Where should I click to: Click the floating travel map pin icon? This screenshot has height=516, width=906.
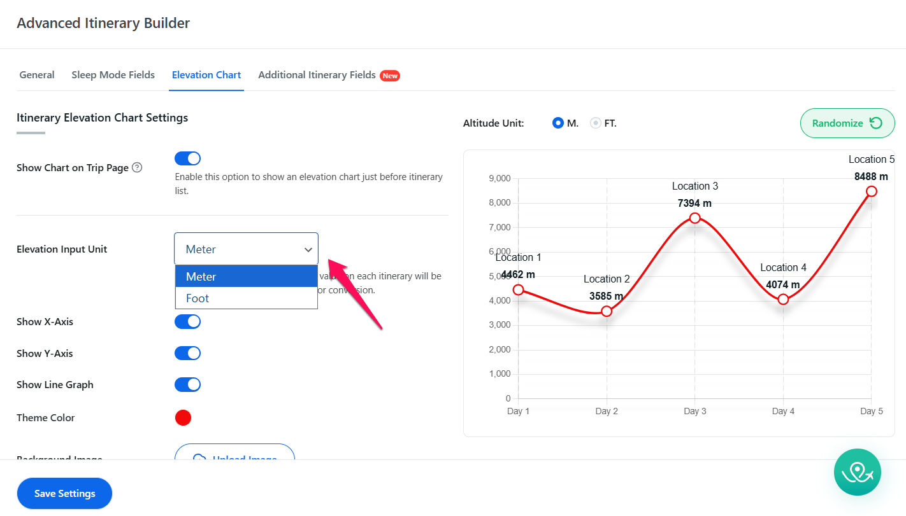[x=857, y=472]
